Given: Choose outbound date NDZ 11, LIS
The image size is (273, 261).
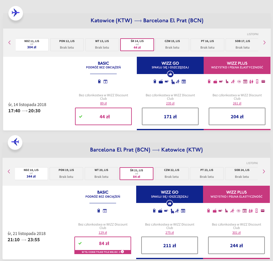Looking at the screenshot, I should pos(32,45).
